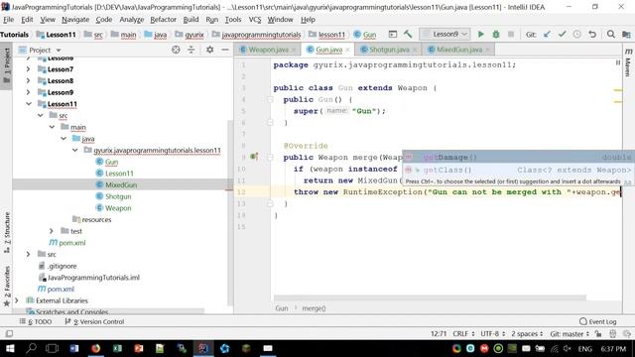Locate current file in Project tree
This screenshot has height=357, width=635.
pos(176,50)
